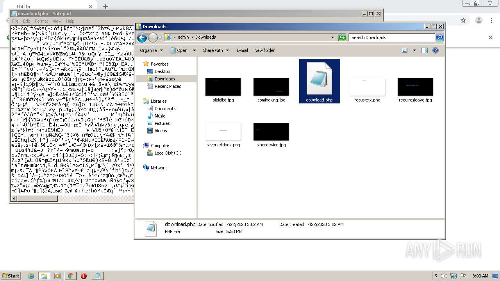Viewport: 500px width, 281px height.
Task: Open Documents library in sidebar
Action: 165,108
